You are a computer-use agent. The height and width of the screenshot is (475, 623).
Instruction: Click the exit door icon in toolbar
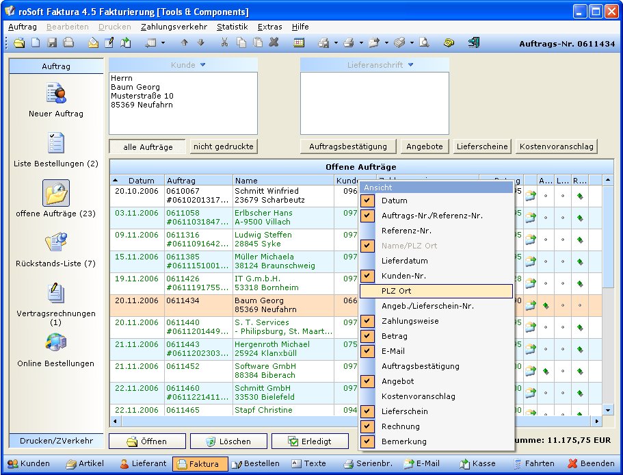point(473,42)
